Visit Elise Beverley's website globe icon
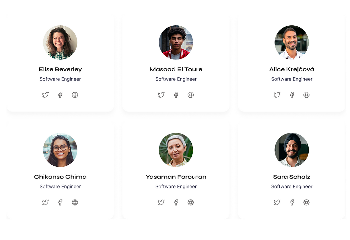 (x=75, y=95)
